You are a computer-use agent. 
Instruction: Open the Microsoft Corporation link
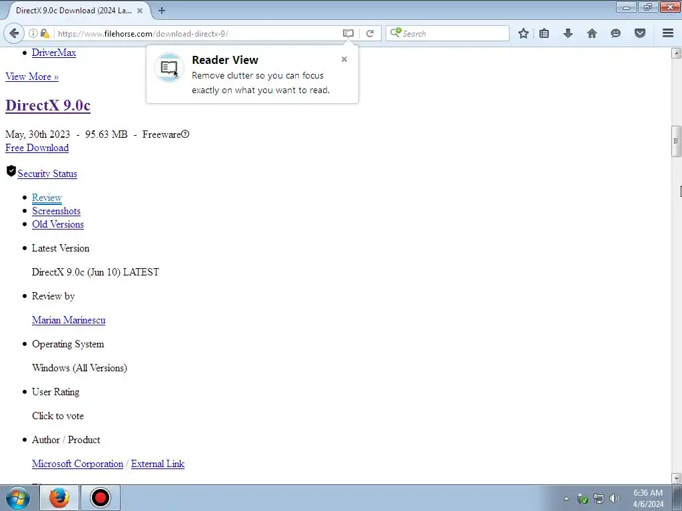pos(77,464)
